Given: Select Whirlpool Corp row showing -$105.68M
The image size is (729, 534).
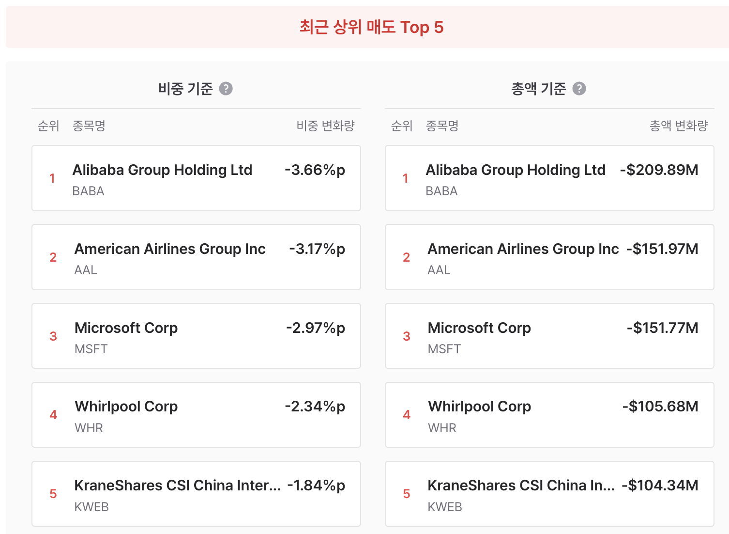Looking at the screenshot, I should 549,415.
